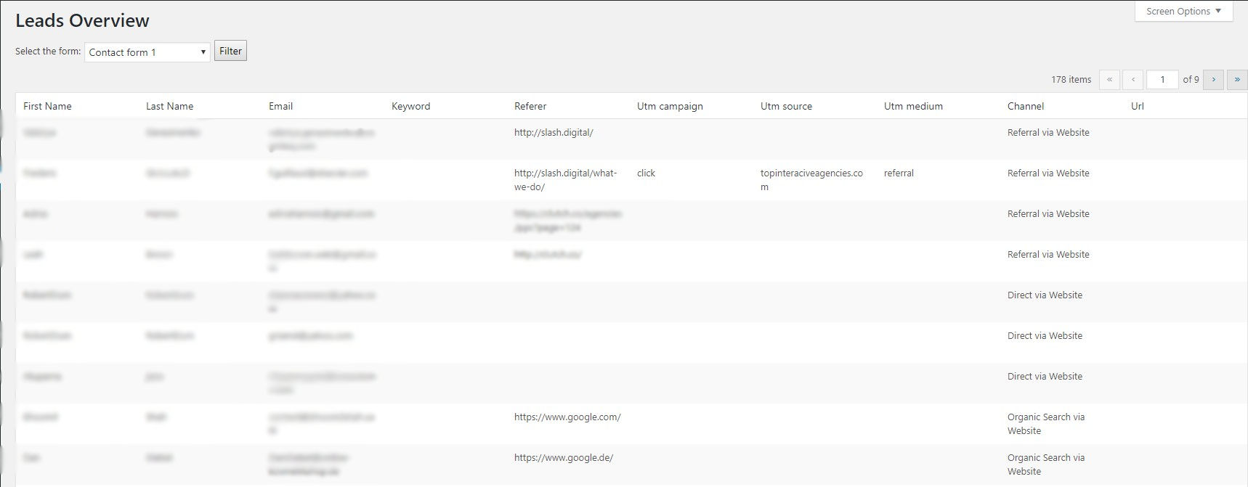Select the slash.digital/what-we-do/ referer cell
The height and width of the screenshot is (487, 1248).
click(x=565, y=180)
